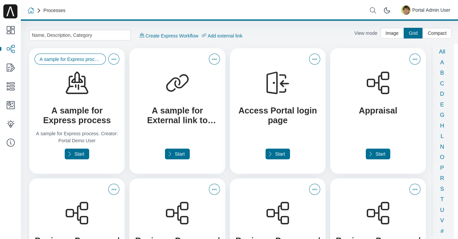This screenshot has width=458, height=239.
Task: Click the lightbulb ideas icon in sidebar
Action: click(x=10, y=124)
